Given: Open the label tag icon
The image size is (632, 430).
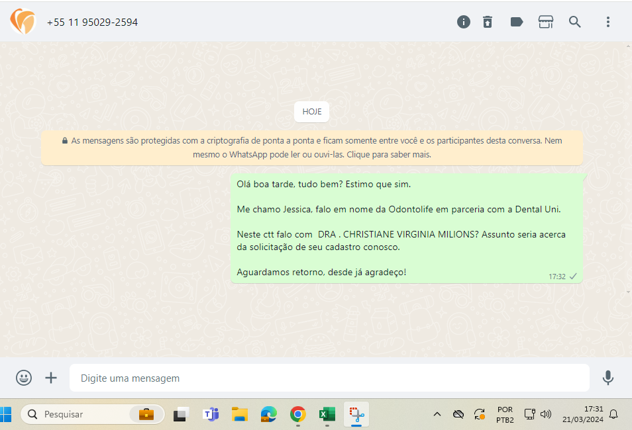Looking at the screenshot, I should [x=517, y=22].
